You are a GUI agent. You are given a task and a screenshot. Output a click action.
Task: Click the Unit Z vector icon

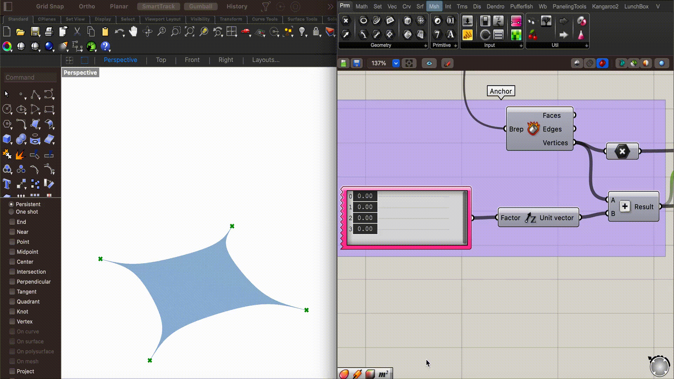click(530, 218)
